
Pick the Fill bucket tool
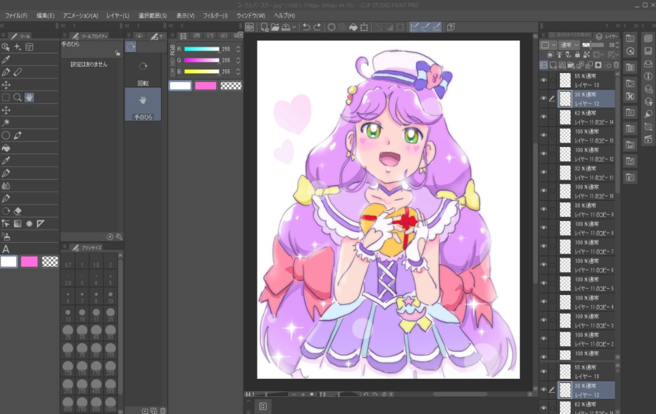(x=6, y=148)
